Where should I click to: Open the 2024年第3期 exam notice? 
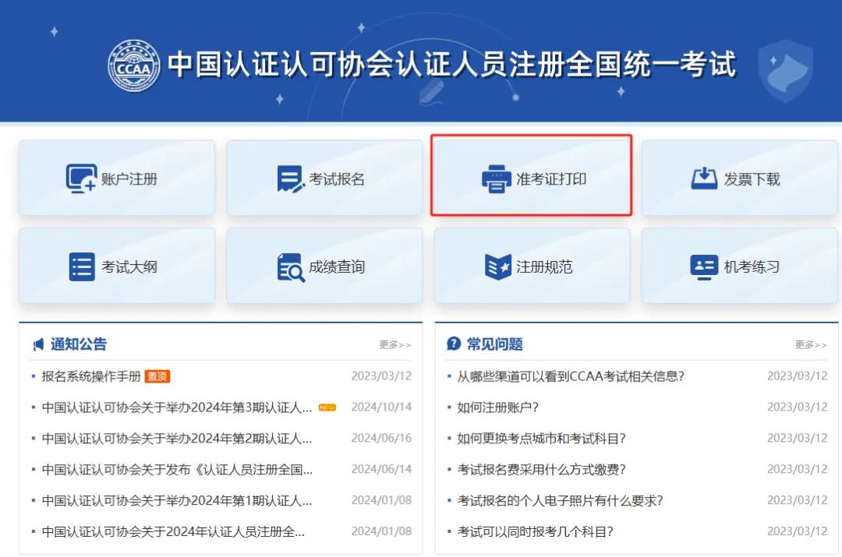point(177,408)
